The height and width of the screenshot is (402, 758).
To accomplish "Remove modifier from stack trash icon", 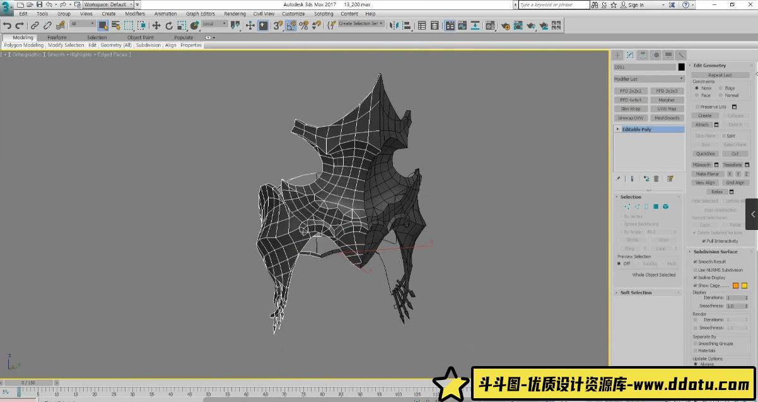I will 656,178.
